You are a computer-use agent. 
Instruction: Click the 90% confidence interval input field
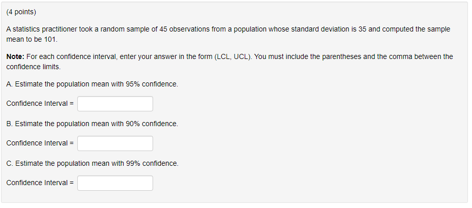click(x=115, y=143)
